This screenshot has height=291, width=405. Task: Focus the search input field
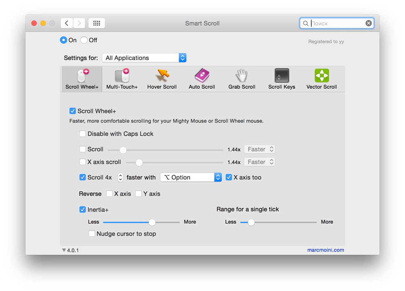pos(337,23)
